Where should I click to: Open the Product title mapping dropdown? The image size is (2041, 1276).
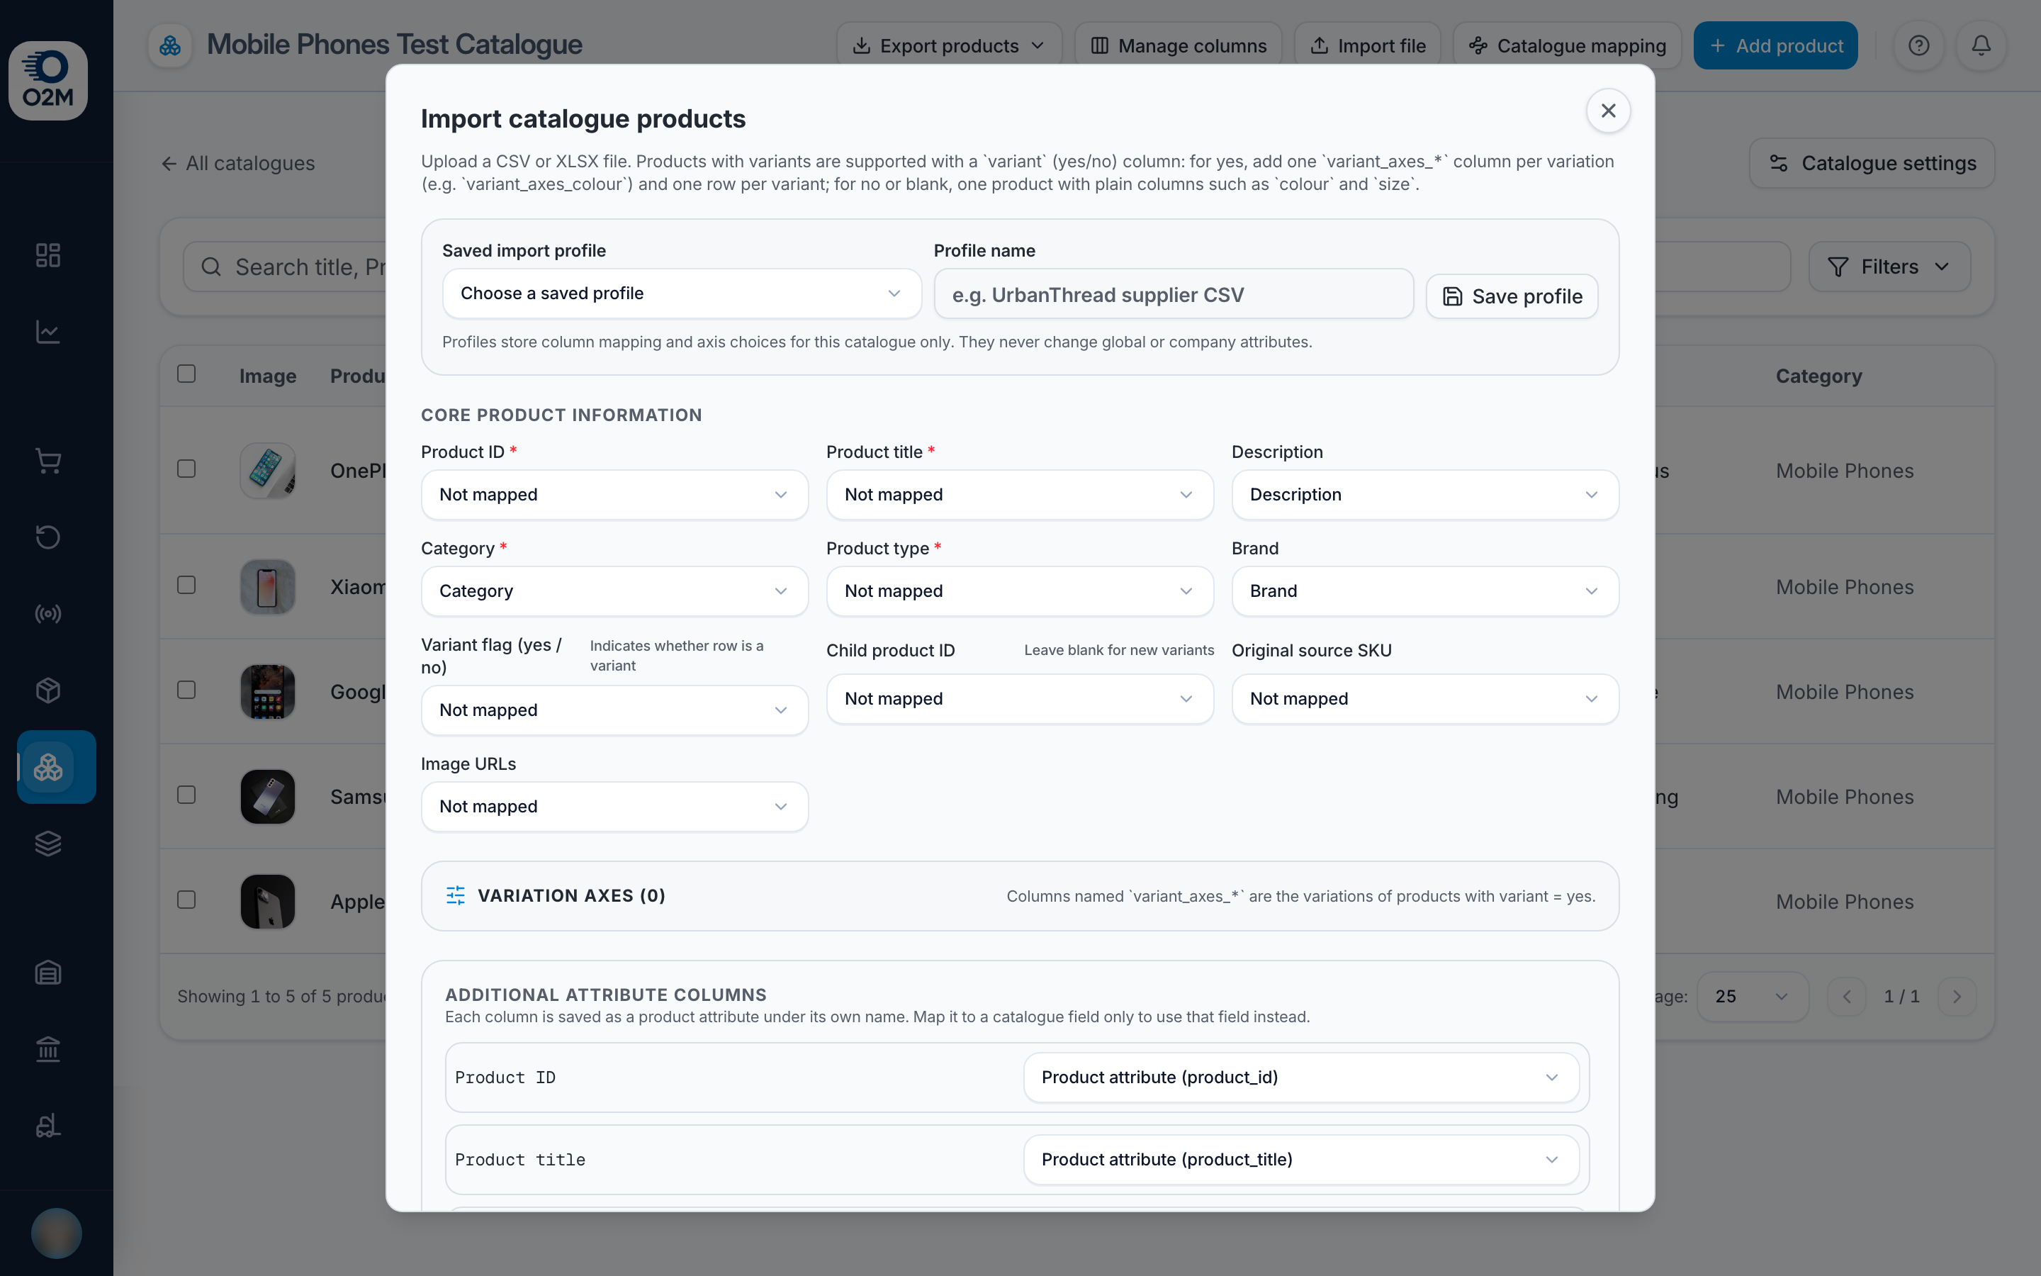(1020, 495)
